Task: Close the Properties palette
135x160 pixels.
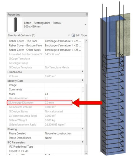Action: click(87, 14)
